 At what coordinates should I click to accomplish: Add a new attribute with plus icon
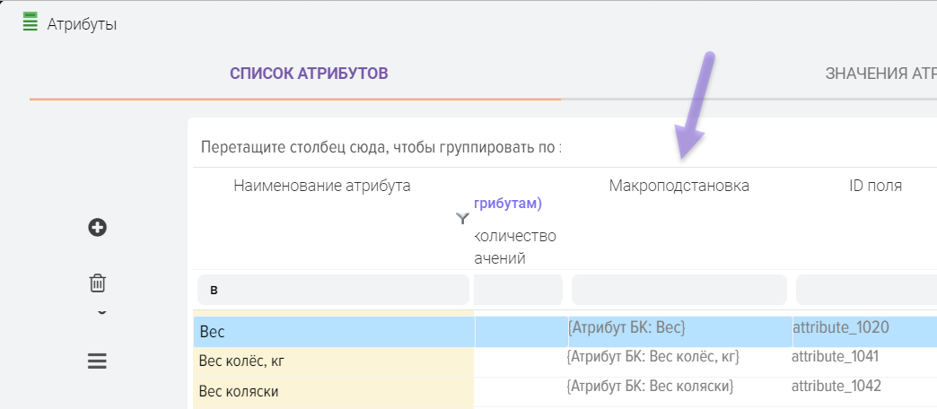[98, 228]
